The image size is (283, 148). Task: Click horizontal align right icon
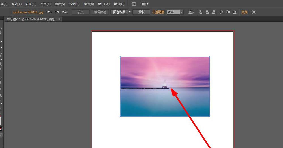pyautogui.click(x=214, y=12)
